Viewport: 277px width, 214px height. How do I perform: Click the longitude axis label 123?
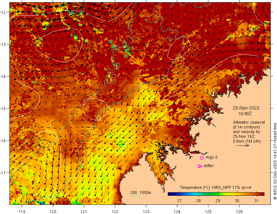click(x=146, y=211)
